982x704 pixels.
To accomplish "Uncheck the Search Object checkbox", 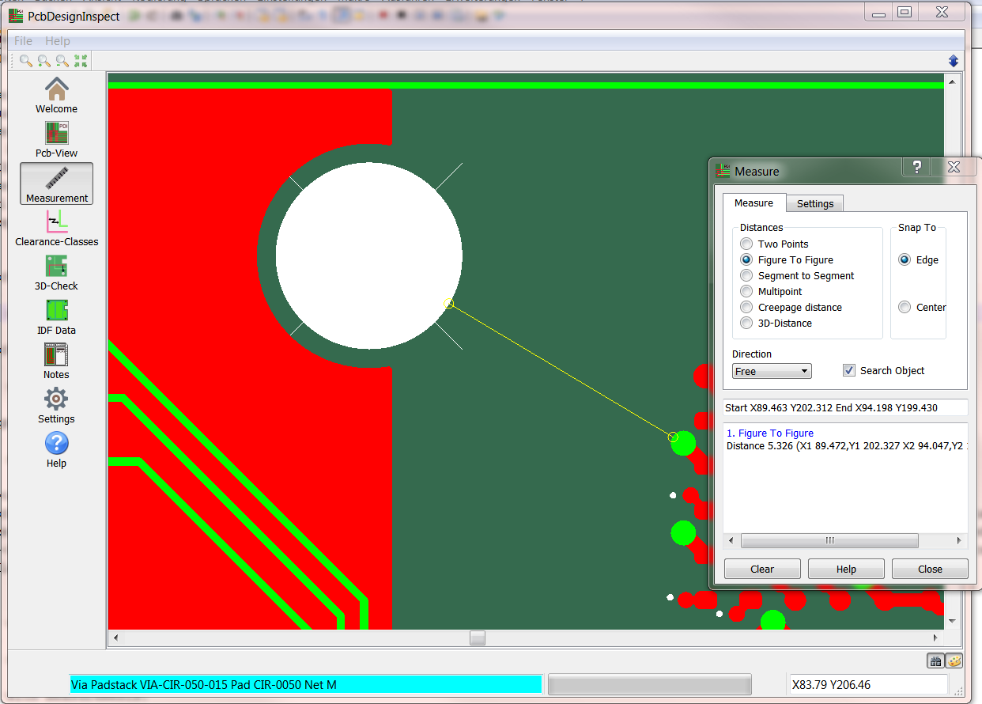I will 849,370.
